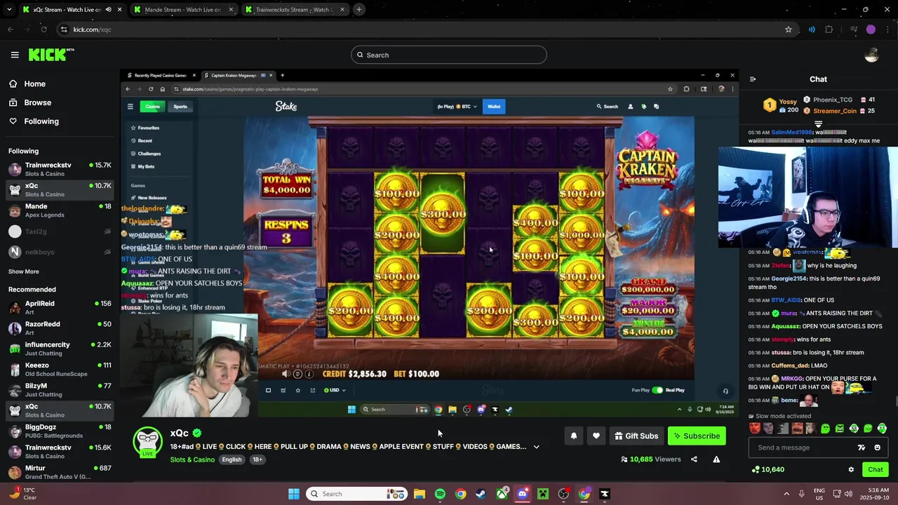Open BilzyM in Recommended list

(60, 389)
